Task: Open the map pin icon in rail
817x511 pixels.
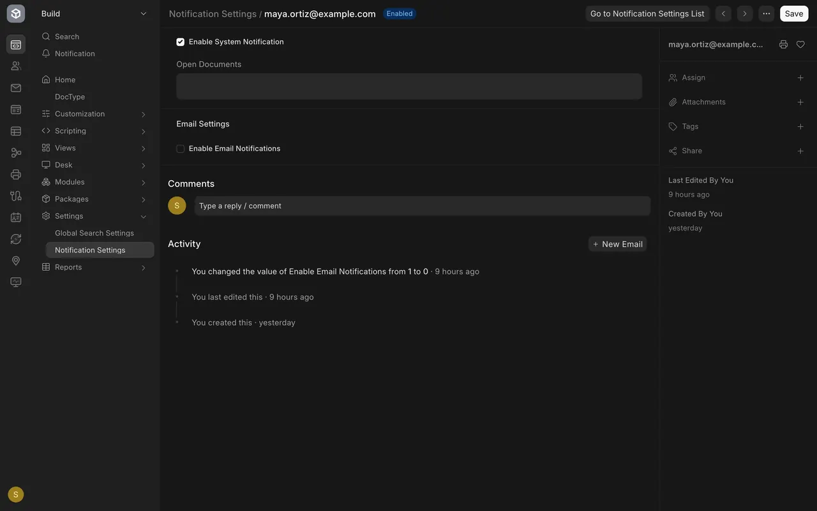Action: (x=16, y=261)
